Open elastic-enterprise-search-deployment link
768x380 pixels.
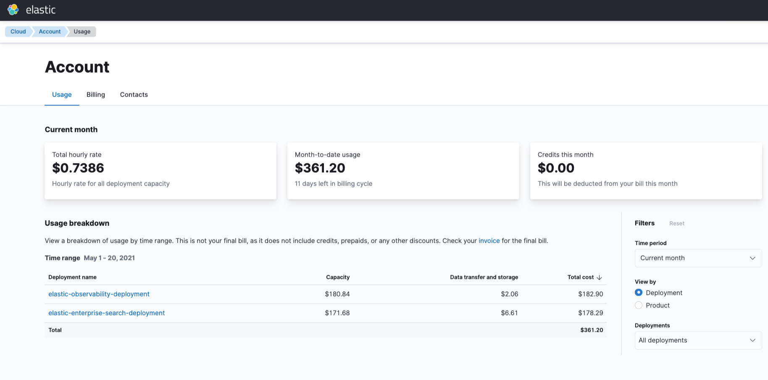click(x=107, y=313)
